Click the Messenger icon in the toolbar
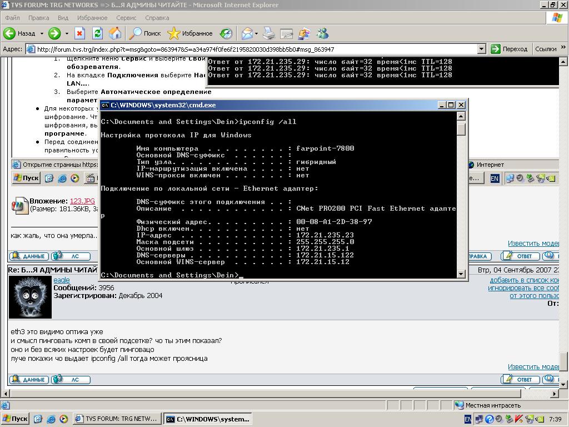Image resolution: width=569 pixels, height=427 pixels. coord(322,33)
